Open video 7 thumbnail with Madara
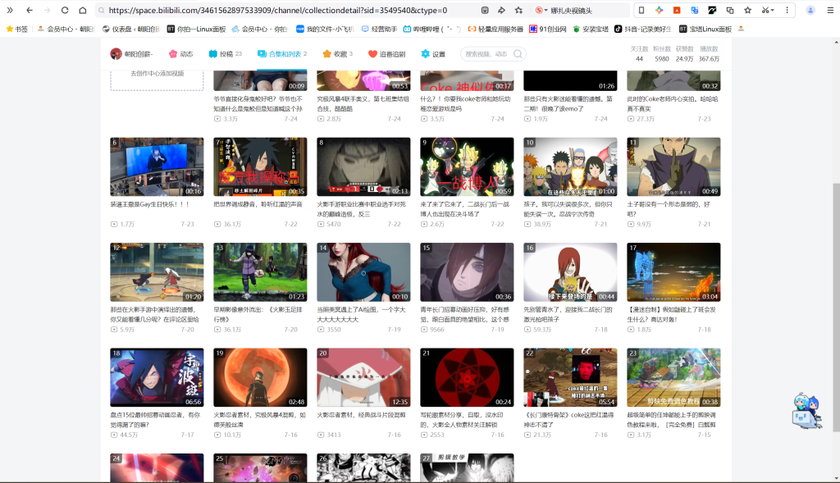Image resolution: width=840 pixels, height=483 pixels. tap(260, 166)
